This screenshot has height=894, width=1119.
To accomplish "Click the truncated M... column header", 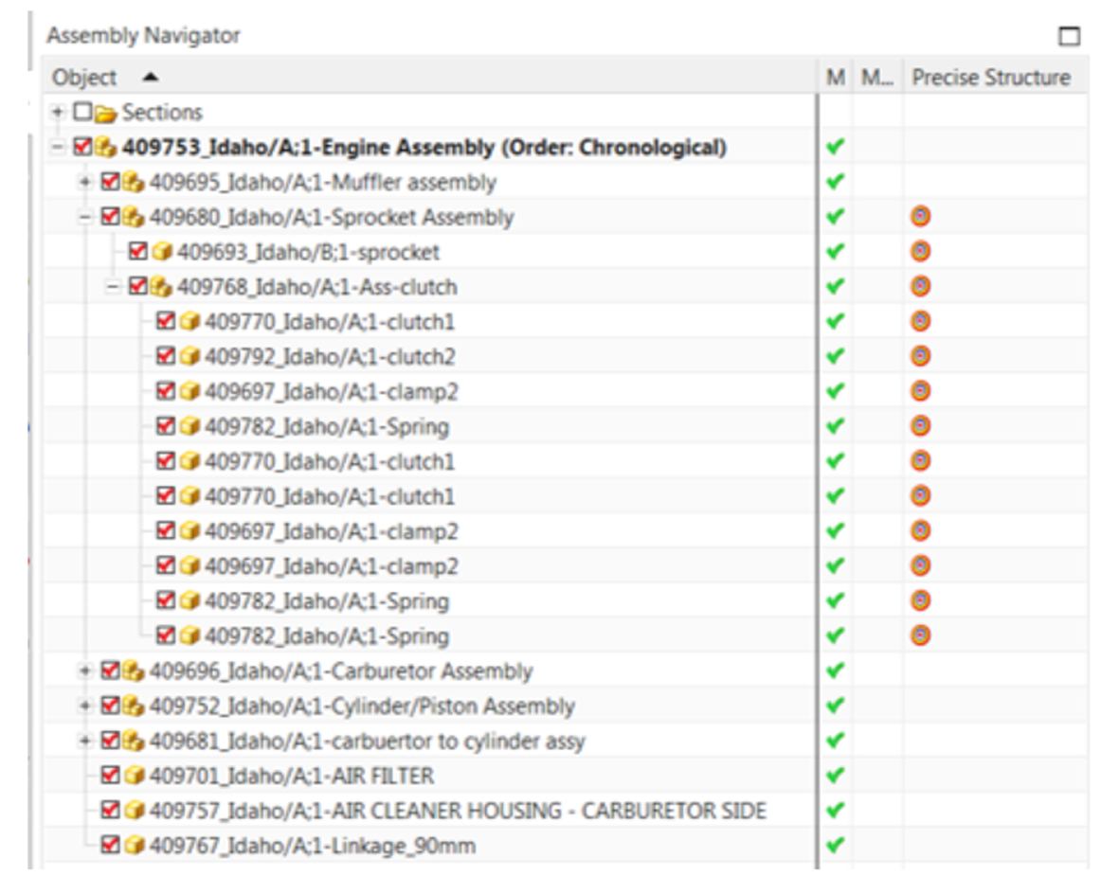I will (x=877, y=77).
